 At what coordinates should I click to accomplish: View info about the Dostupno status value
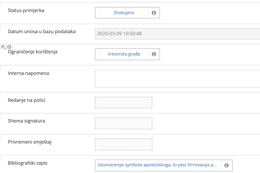point(154,12)
